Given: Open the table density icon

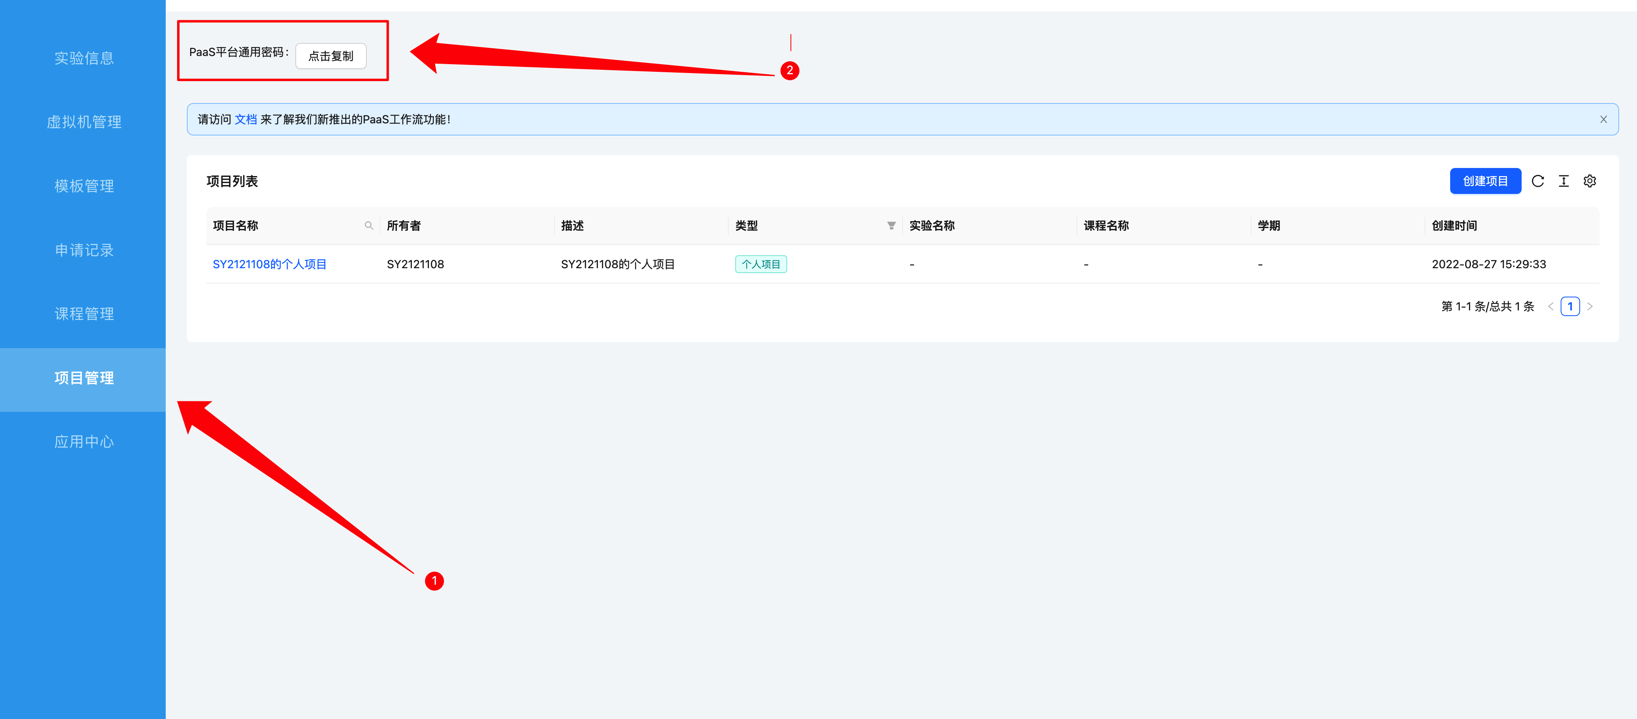Looking at the screenshot, I should tap(1563, 181).
